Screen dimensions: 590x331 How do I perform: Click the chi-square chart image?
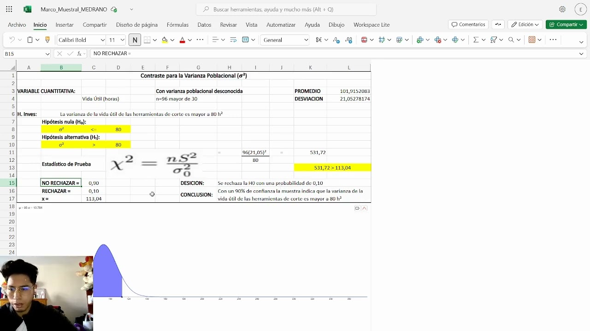tap(193, 253)
